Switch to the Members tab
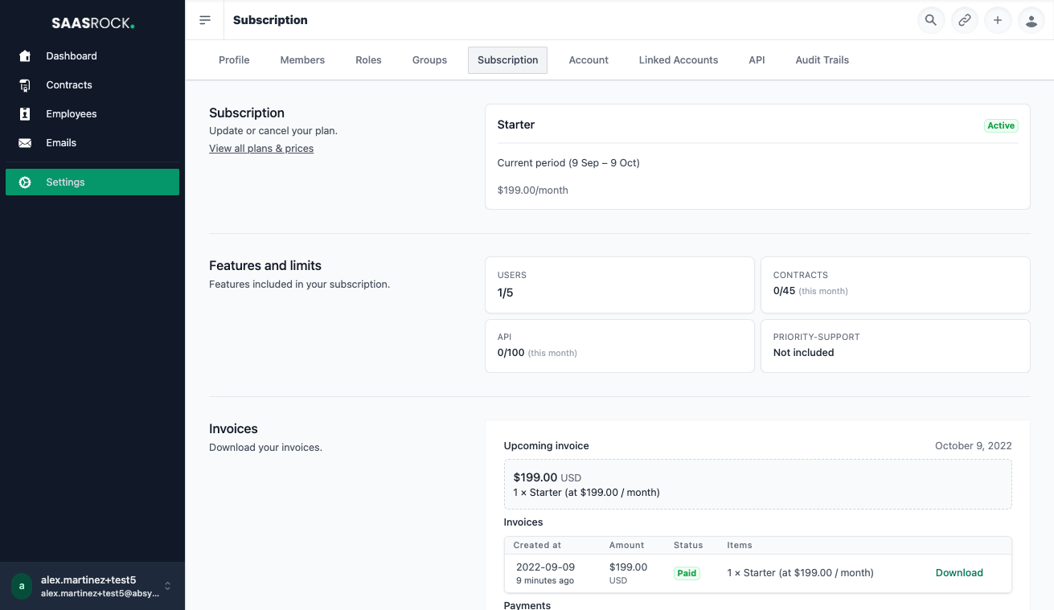The image size is (1054, 610). click(302, 60)
